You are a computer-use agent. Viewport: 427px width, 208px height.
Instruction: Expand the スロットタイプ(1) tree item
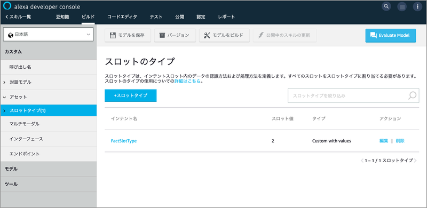pos(4,110)
